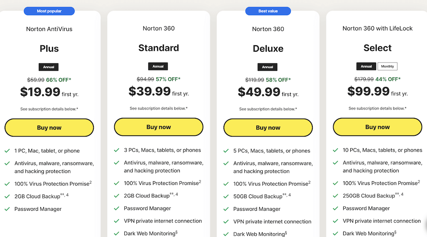Click the Most popular badge
Image resolution: width=427 pixels, height=237 pixels.
click(x=49, y=11)
